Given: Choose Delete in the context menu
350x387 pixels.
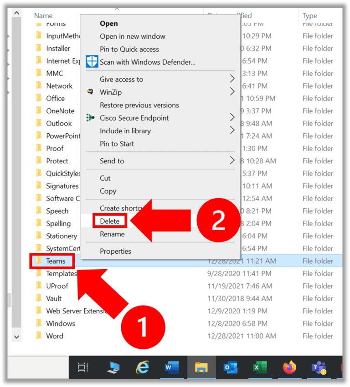Looking at the screenshot, I should [x=110, y=221].
